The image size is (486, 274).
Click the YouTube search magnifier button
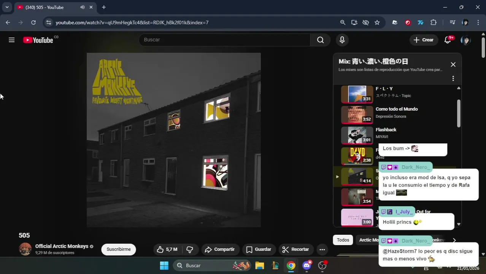pos(321,40)
